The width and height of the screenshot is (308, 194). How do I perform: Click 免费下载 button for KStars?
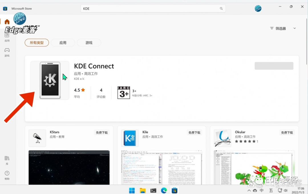pyautogui.click(x=102, y=133)
